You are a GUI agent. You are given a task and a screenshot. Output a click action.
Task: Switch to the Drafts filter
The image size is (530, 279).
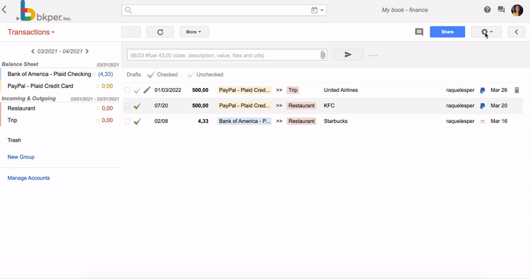[x=134, y=75]
